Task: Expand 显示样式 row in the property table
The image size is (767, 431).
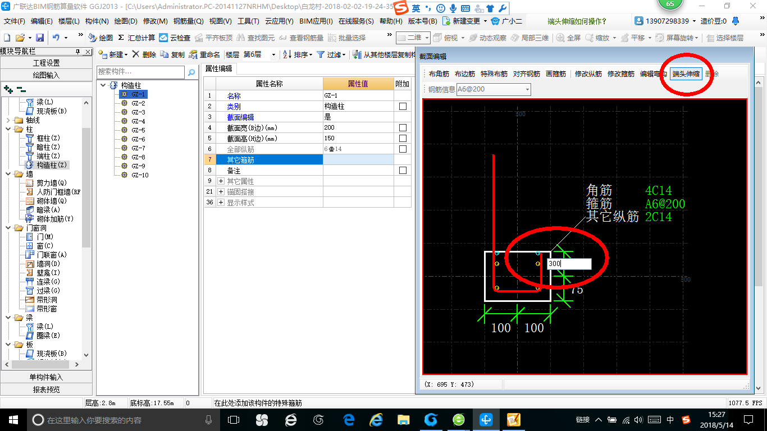Action: pyautogui.click(x=221, y=203)
